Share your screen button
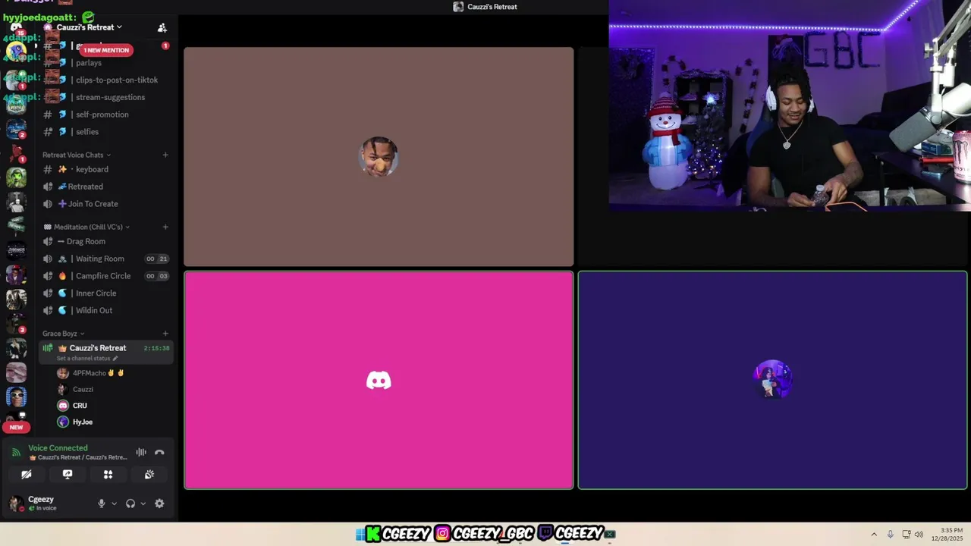This screenshot has height=546, width=971. [68, 474]
